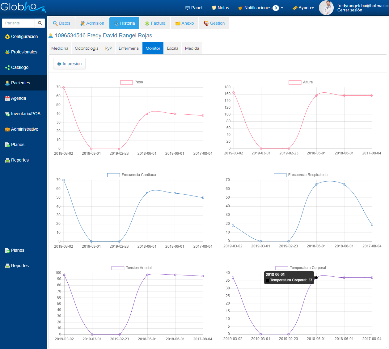Open the Catalogo sidebar icon

7,68
